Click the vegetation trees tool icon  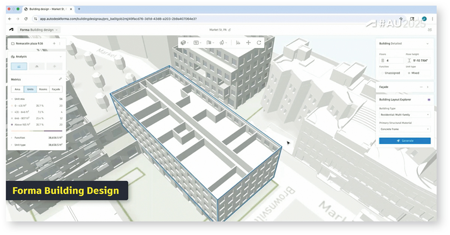click(x=222, y=43)
